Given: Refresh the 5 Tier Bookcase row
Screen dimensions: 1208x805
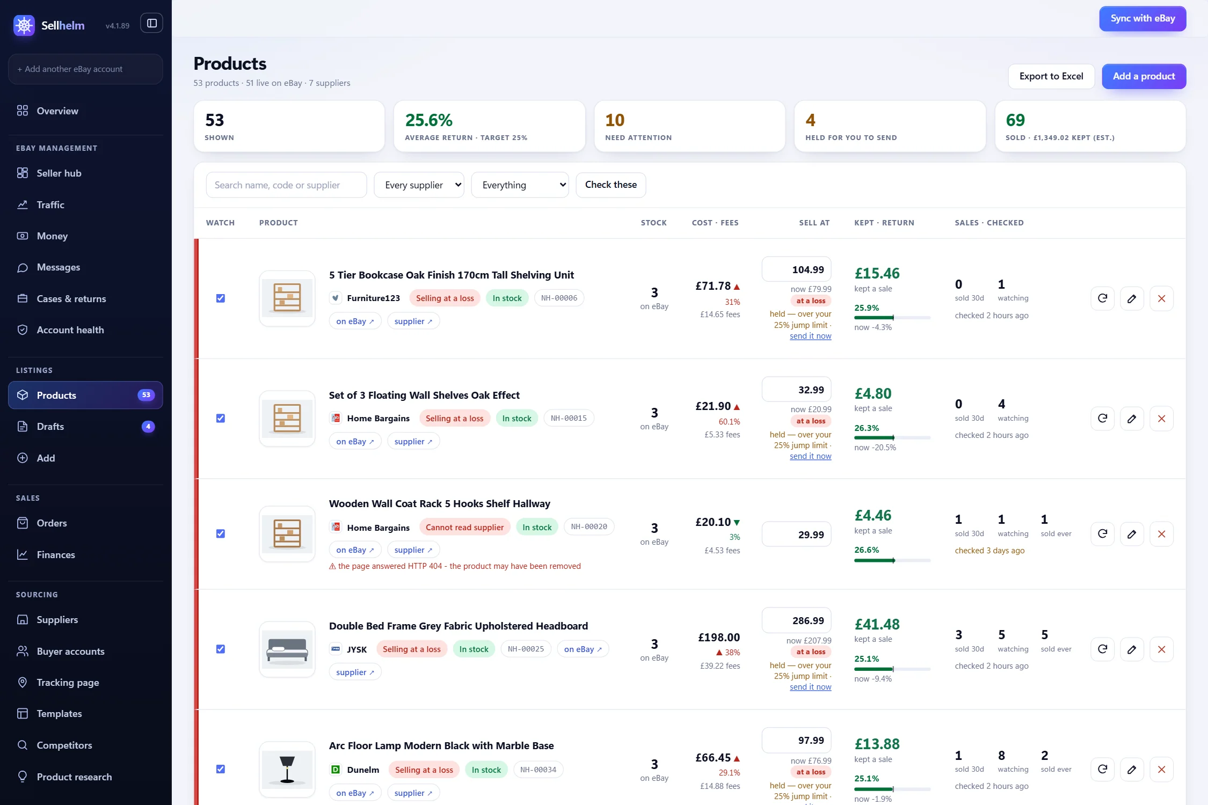Looking at the screenshot, I should click(x=1102, y=298).
